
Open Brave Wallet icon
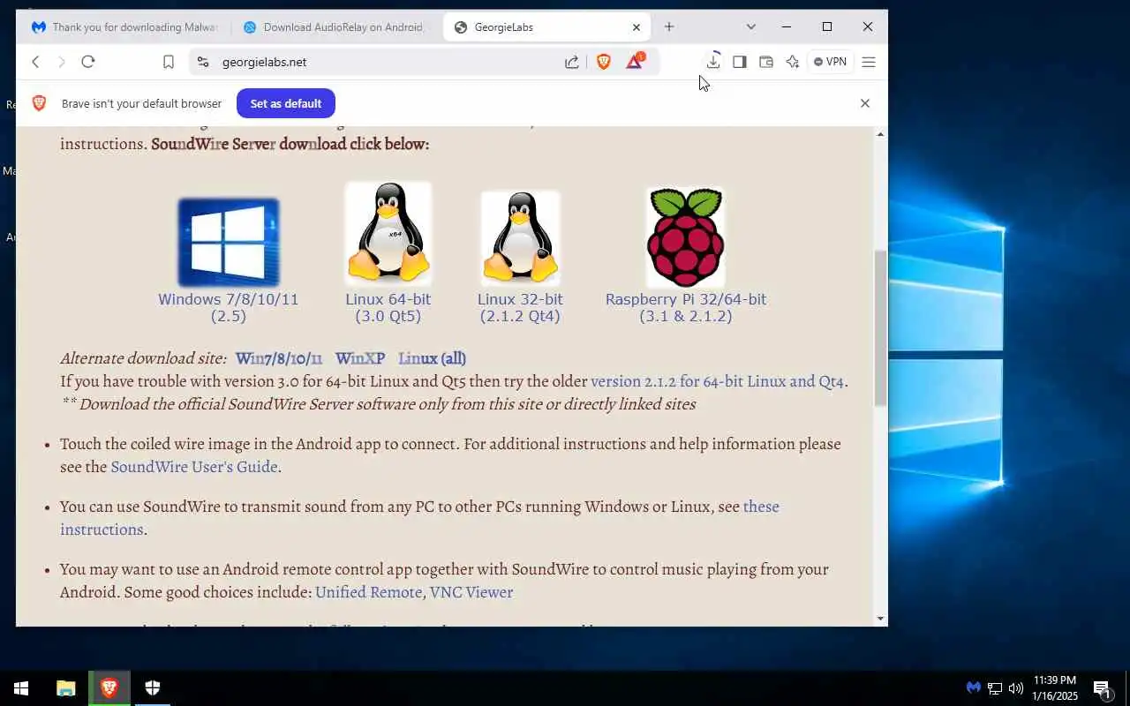click(x=766, y=62)
